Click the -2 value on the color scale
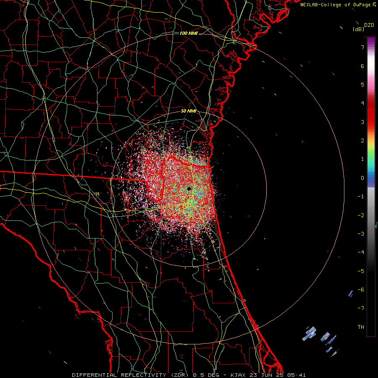This screenshot has height=378, width=378. tap(361, 215)
